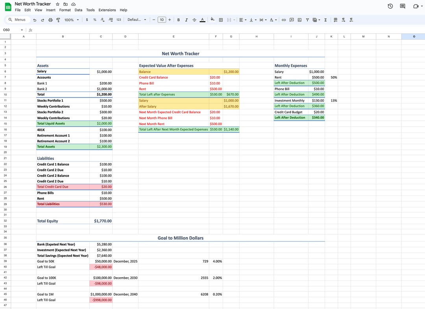Open the fill color picker
The height and width of the screenshot is (309, 425).
pos(212,20)
